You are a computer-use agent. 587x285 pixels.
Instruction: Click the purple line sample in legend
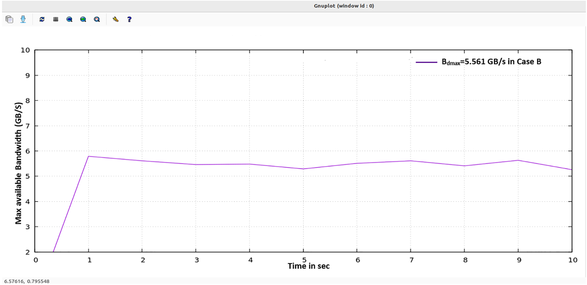[x=426, y=62]
